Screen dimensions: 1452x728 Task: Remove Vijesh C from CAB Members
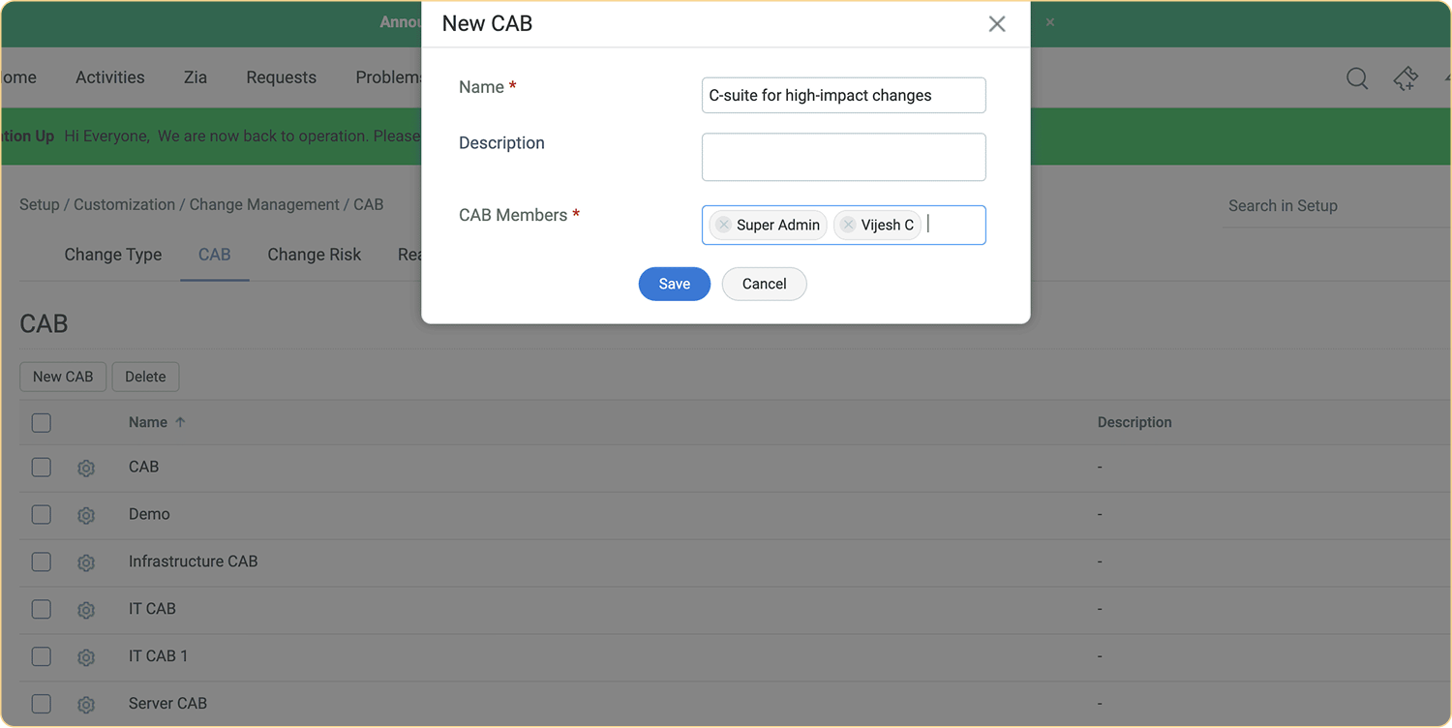point(848,224)
